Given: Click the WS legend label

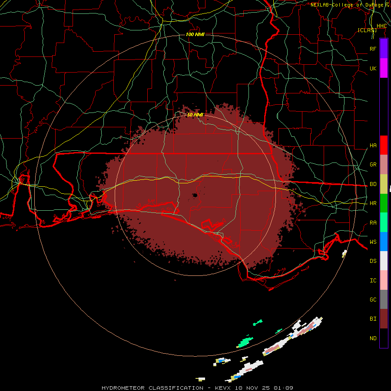Looking at the screenshot, I should 373,242.
